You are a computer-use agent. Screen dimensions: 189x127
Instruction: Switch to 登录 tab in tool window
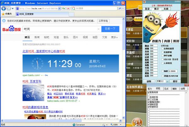[x=147, y=9]
